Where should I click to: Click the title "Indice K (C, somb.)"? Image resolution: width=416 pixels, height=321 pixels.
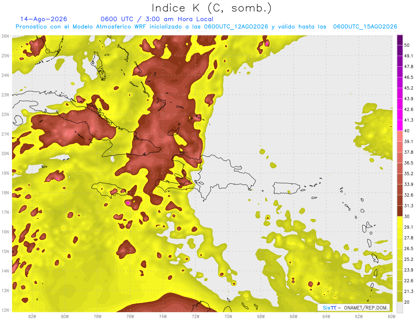(x=212, y=8)
